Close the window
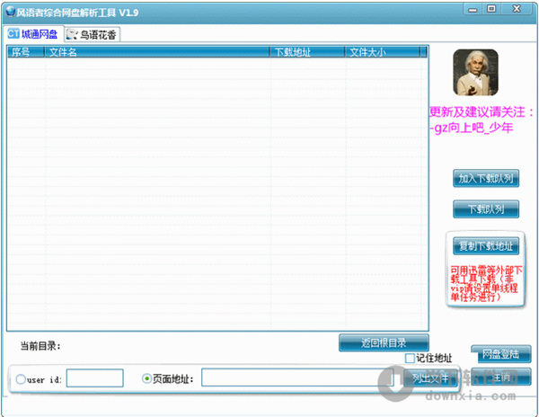Image resolution: width=539 pixels, height=417 pixels. click(x=517, y=9)
